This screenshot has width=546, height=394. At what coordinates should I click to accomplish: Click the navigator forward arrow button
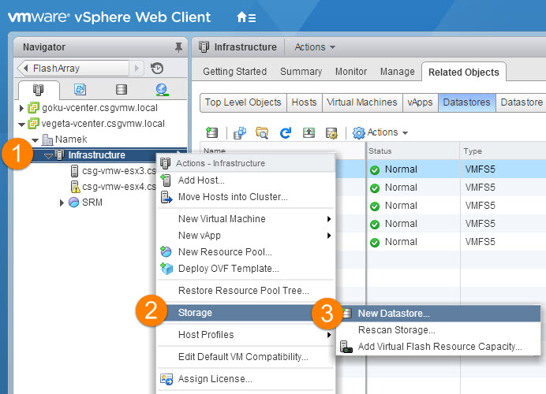click(x=136, y=68)
